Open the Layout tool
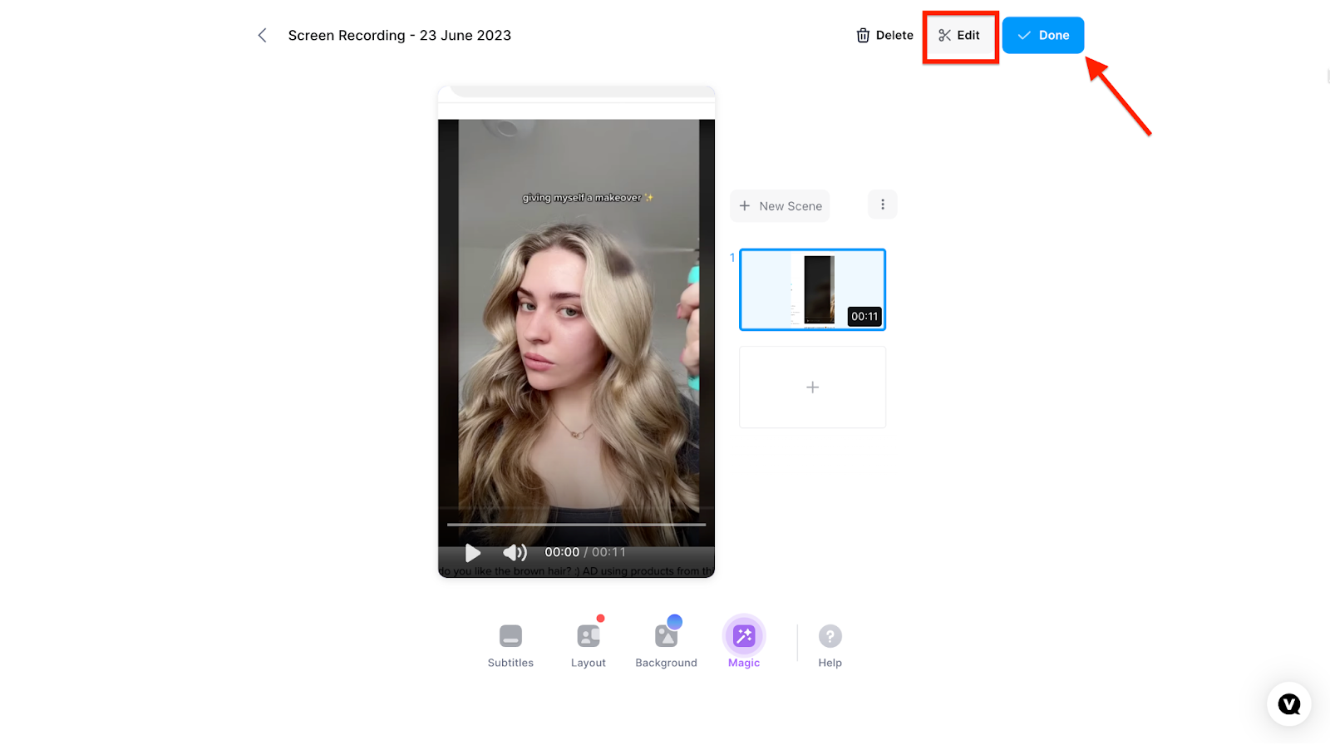This screenshot has height=745, width=1330. (589, 646)
